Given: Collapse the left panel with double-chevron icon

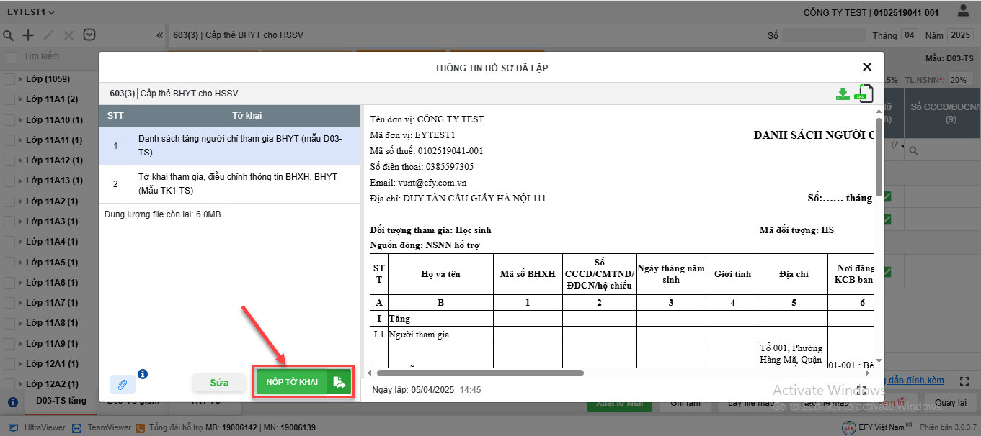Looking at the screenshot, I should point(159,35).
